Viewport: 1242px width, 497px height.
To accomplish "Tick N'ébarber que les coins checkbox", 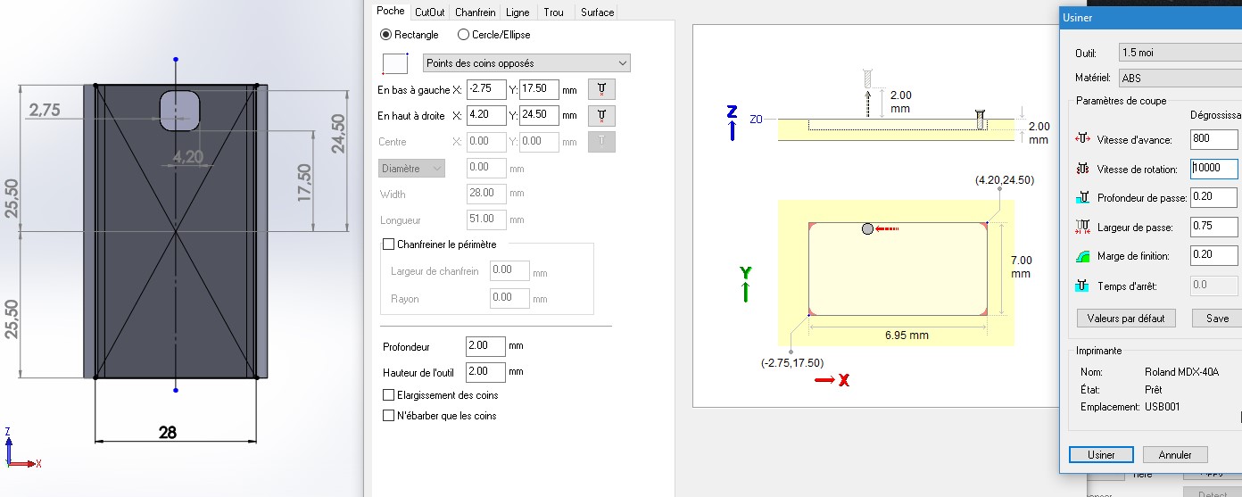I will point(388,416).
